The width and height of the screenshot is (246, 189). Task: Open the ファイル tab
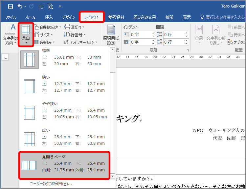coord(11,17)
